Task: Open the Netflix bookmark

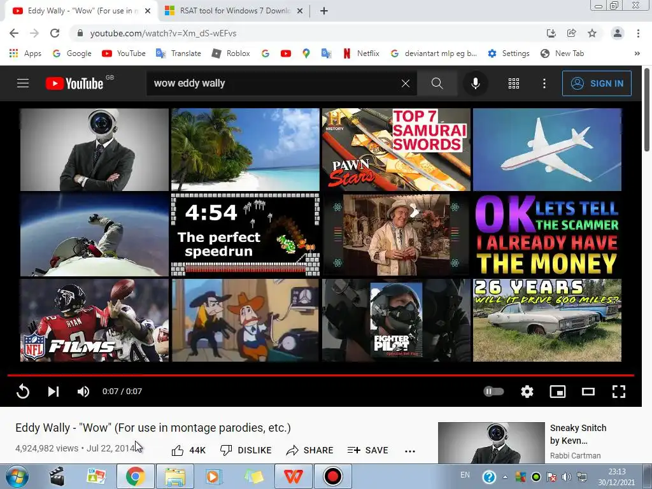Action: tap(361, 53)
